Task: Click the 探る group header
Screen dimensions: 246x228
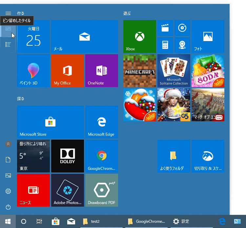Action: pos(21,99)
